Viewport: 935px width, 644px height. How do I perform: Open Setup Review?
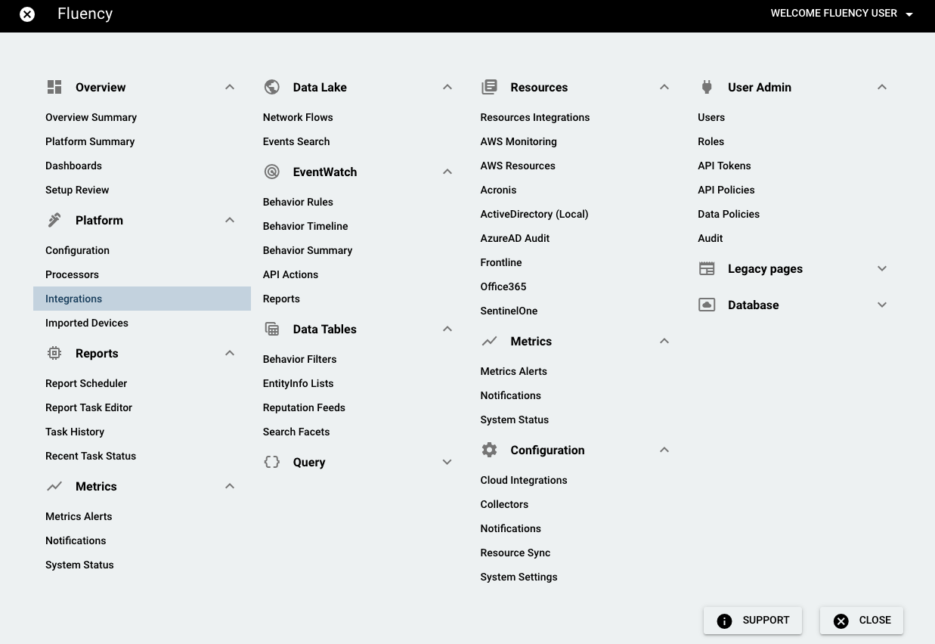(x=77, y=190)
